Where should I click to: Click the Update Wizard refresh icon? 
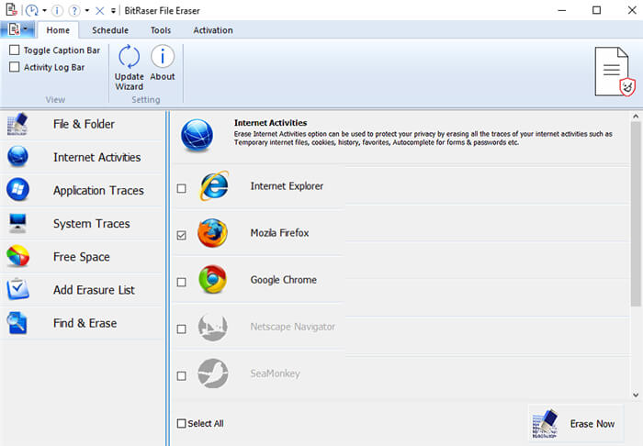[x=130, y=57]
